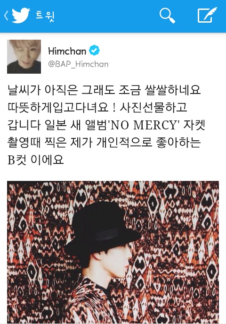The height and width of the screenshot is (324, 226).
Task: Click the tweet line starting with 따뜻하게입고다녀요
Action: tap(97, 108)
